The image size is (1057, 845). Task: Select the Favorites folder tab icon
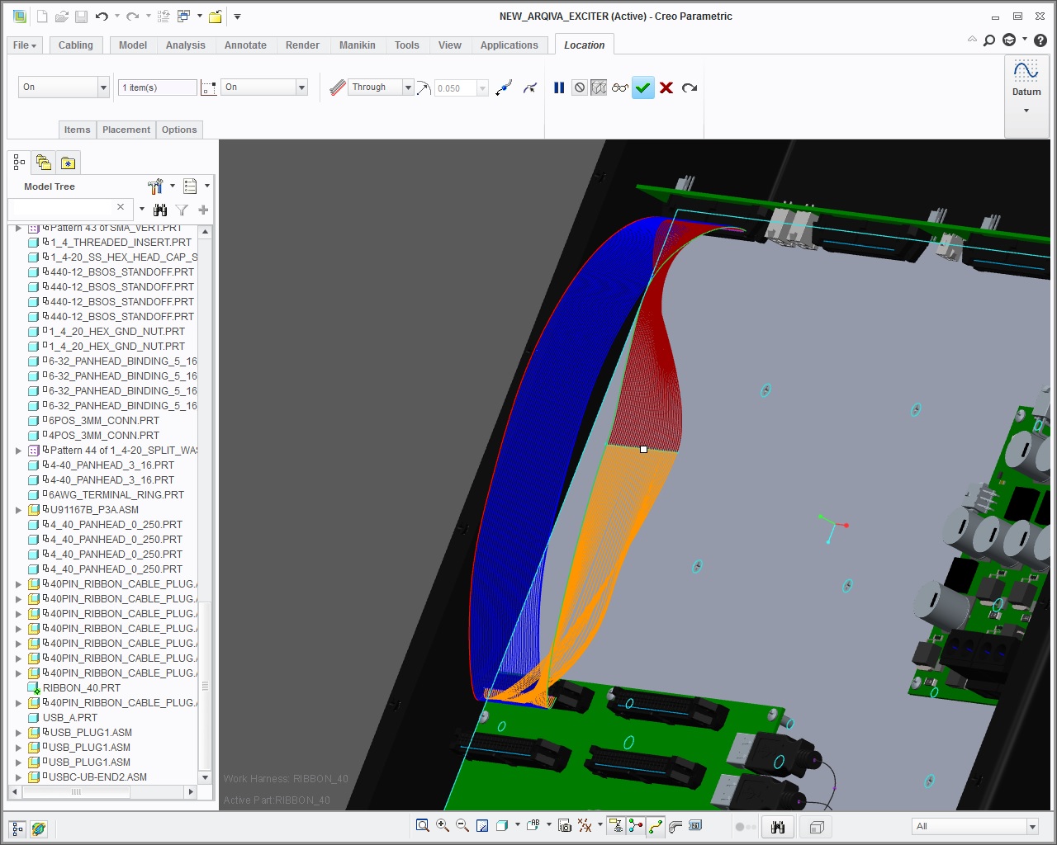(68, 163)
